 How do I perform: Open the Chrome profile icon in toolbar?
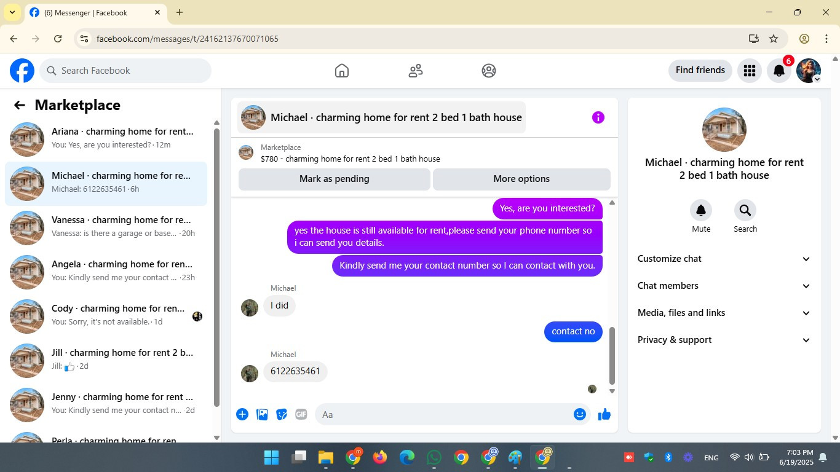coord(804,39)
